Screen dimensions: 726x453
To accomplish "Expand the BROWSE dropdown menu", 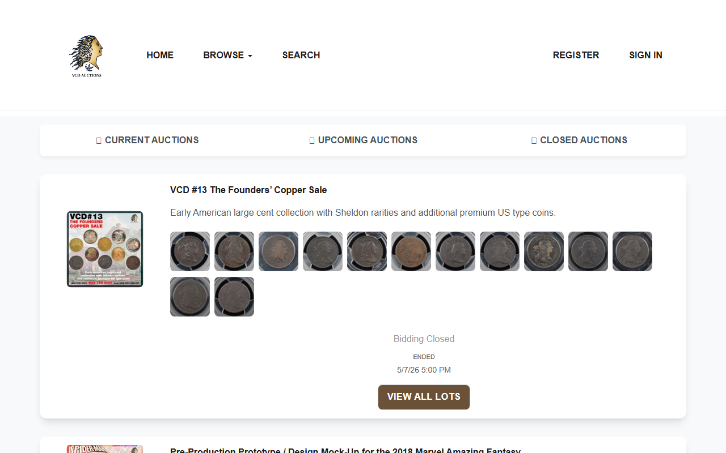I will [227, 55].
